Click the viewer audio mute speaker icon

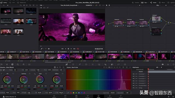(49, 49)
